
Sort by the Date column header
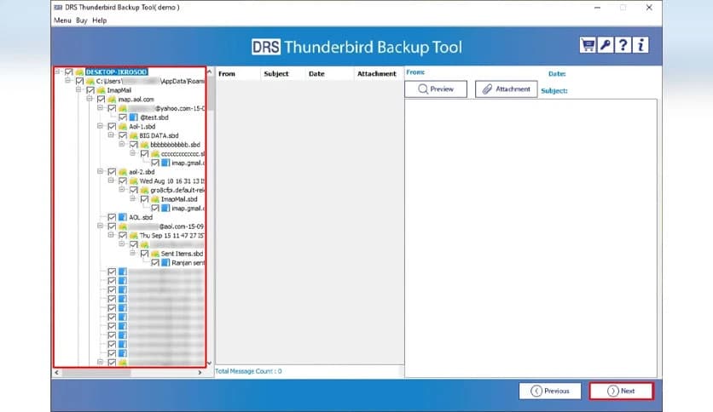click(329, 73)
